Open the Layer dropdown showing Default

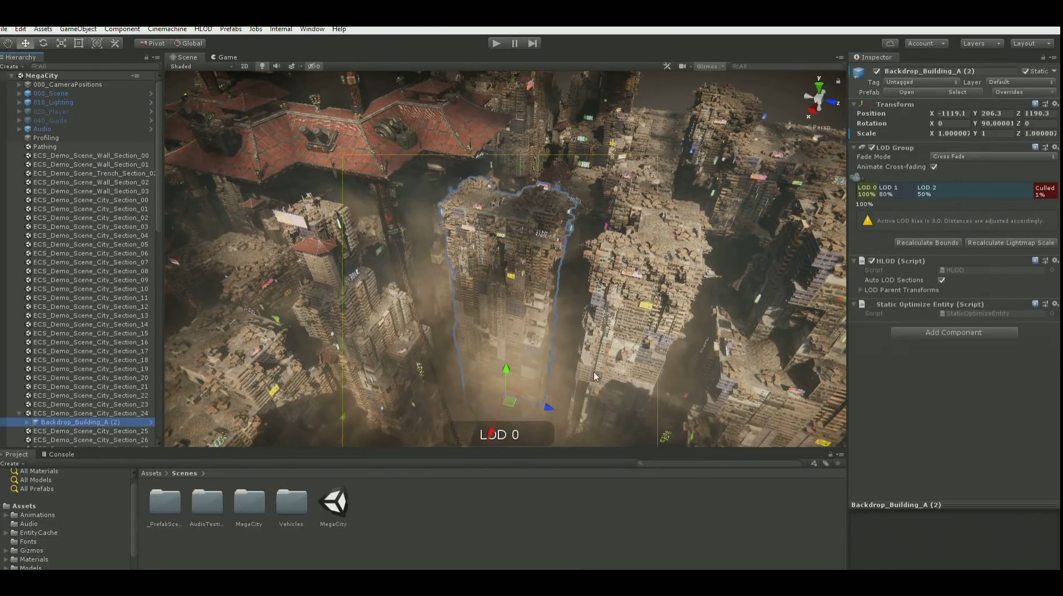pos(1020,82)
